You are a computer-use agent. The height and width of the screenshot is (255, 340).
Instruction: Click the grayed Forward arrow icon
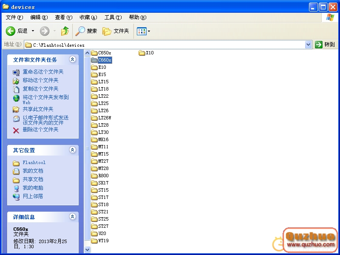(45, 31)
